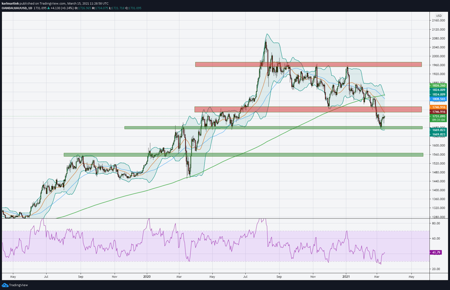
Task: Click the OANDA:XAUUSD symbol title
Action: coord(13,8)
